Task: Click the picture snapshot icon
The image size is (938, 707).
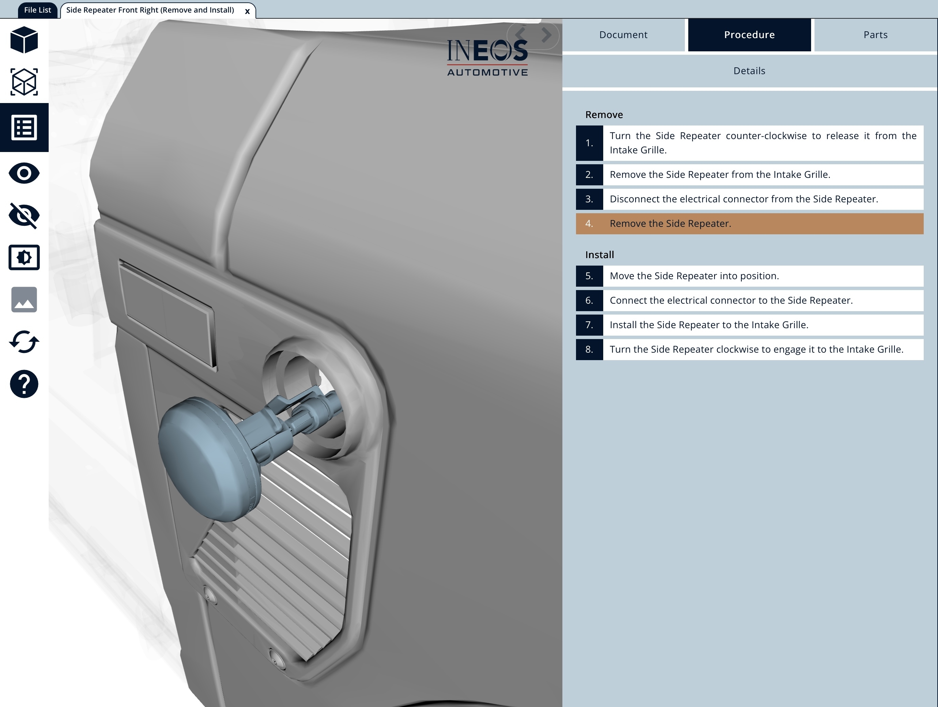Action: point(24,300)
